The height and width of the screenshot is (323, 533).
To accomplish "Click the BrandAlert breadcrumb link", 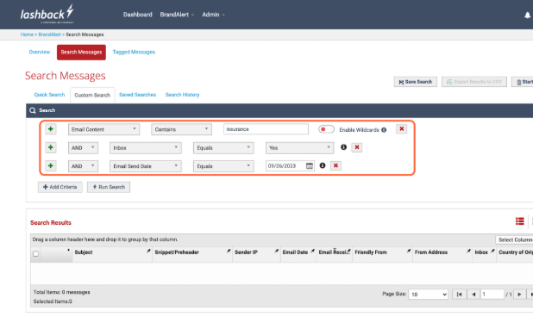I will [x=50, y=34].
